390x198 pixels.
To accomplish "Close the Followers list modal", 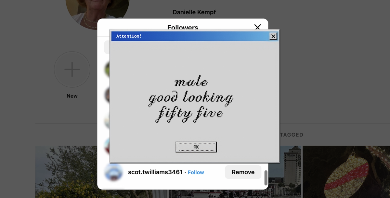I will coord(257,27).
